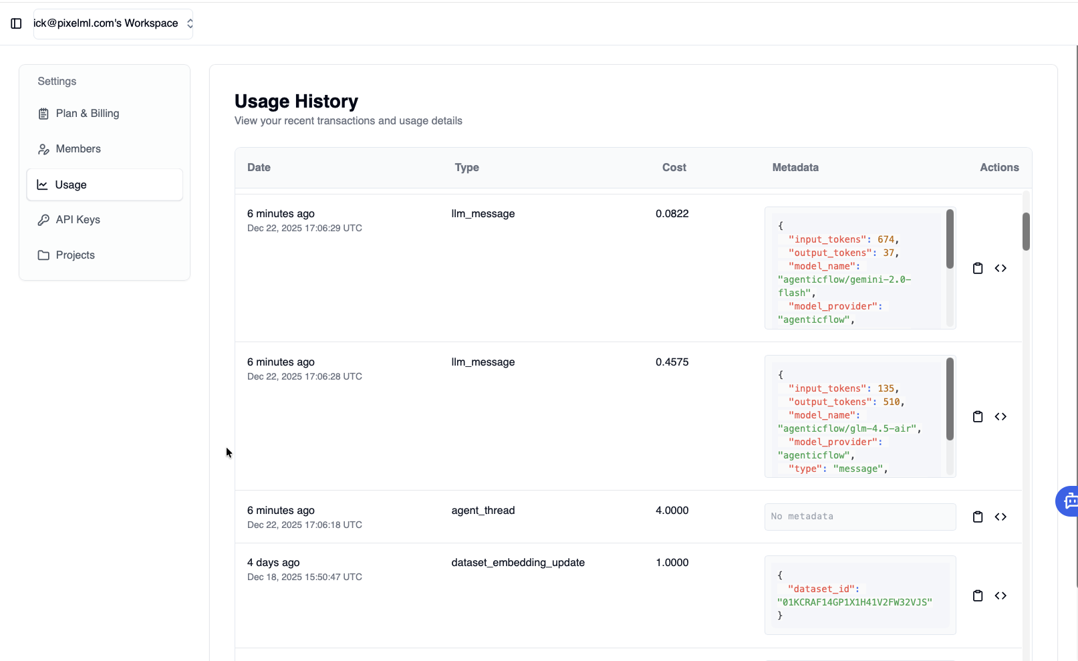
Task: Copy metadata of the dataset_embedding_update row
Action: coord(978,596)
